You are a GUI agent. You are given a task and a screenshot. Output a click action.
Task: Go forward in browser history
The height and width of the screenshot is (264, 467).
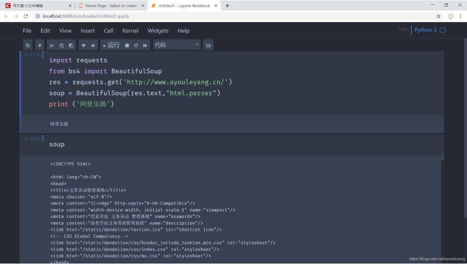[x=16, y=16]
